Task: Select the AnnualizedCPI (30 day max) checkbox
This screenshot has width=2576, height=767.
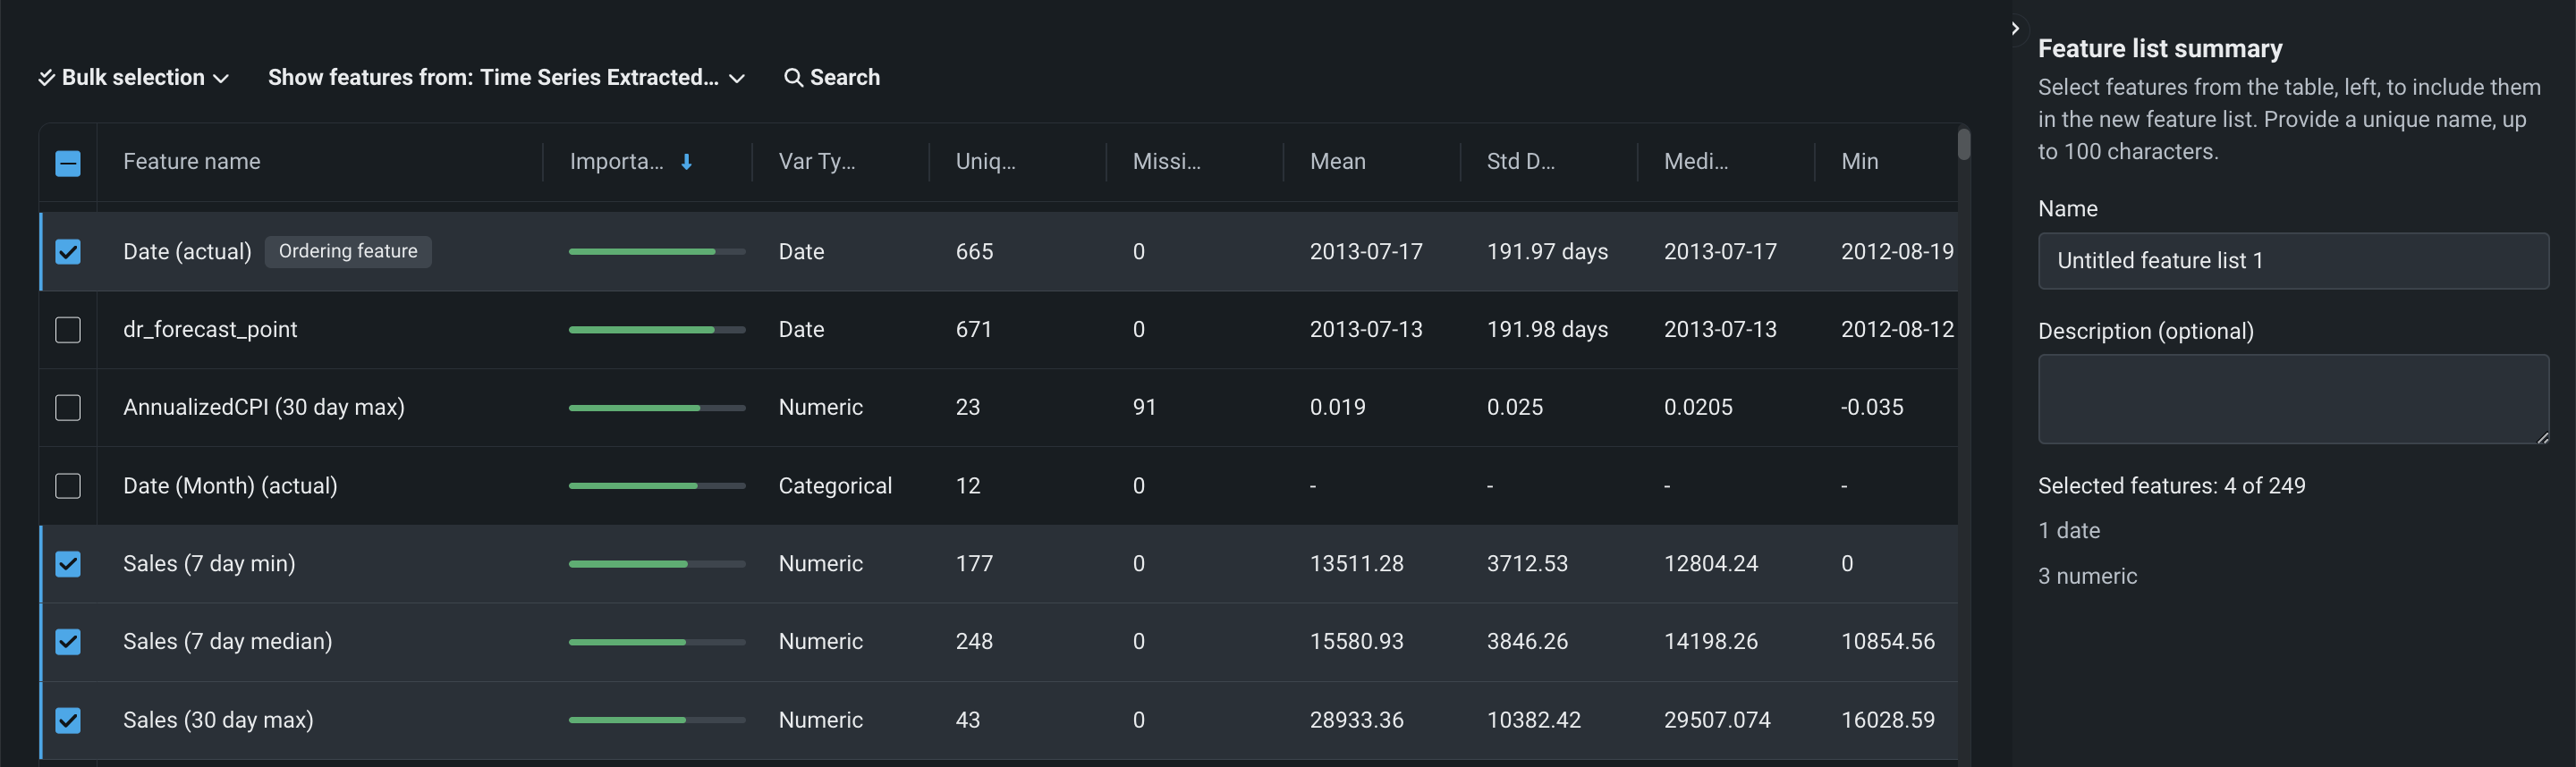Action: click(x=68, y=408)
